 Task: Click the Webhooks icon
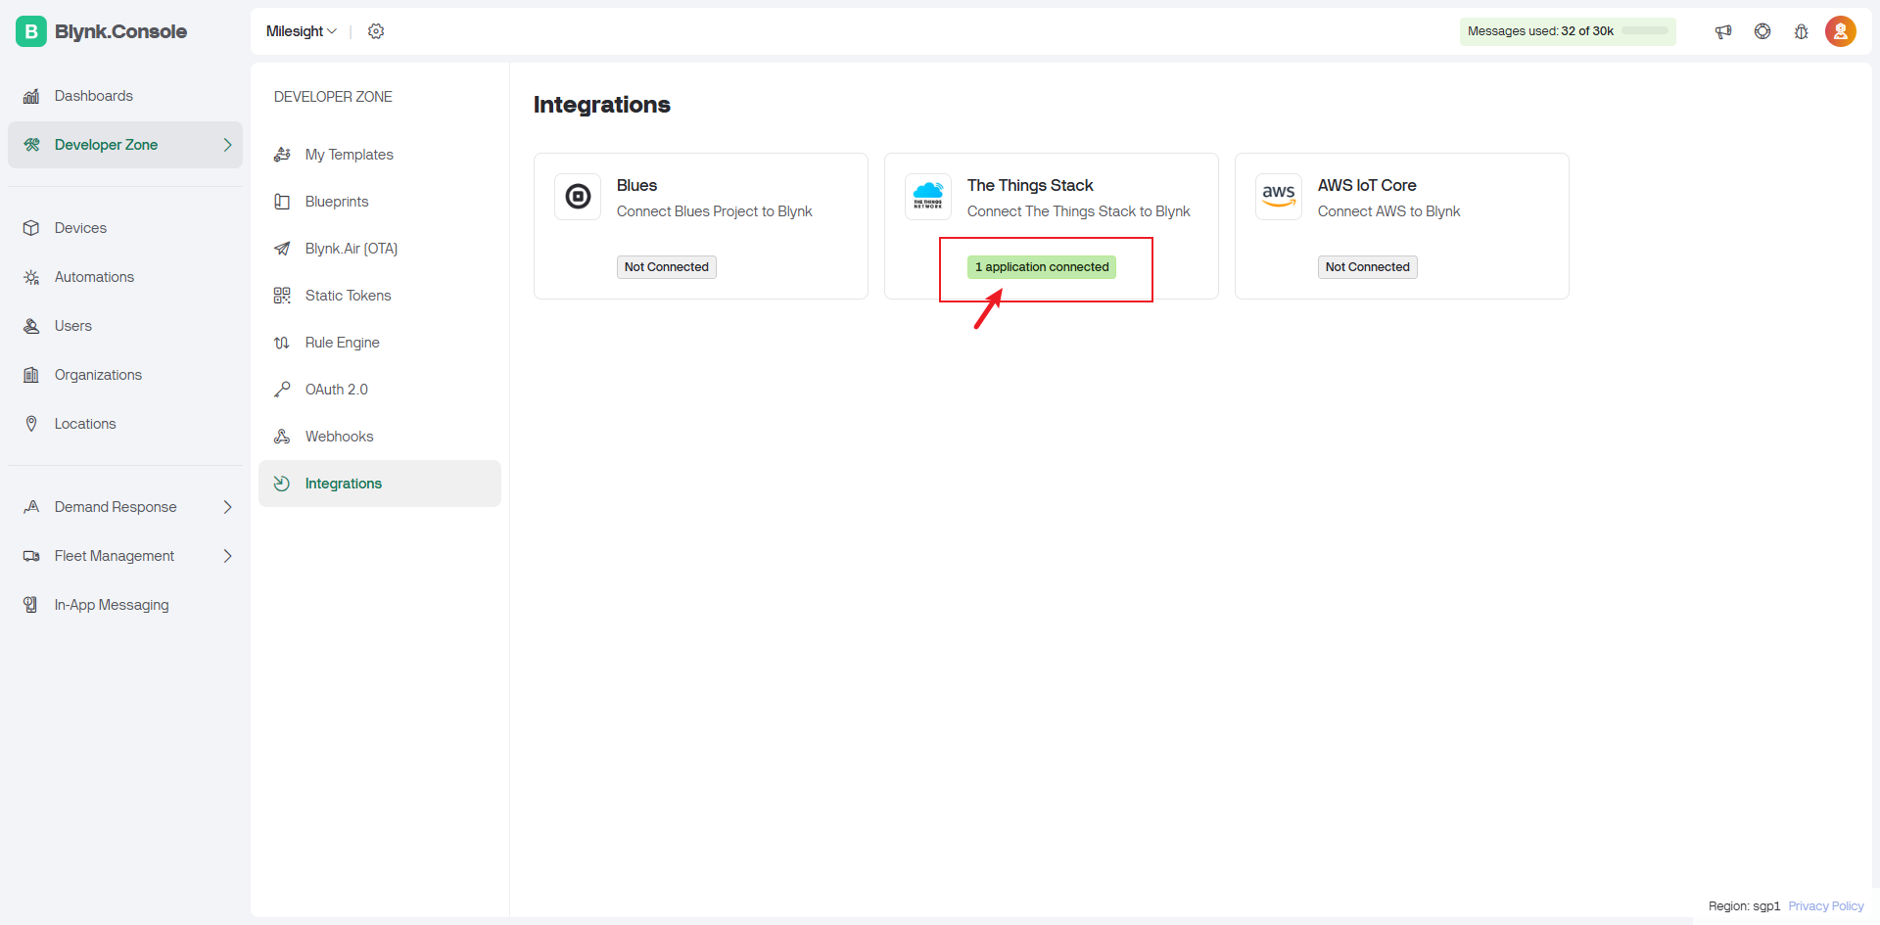pos(282,437)
